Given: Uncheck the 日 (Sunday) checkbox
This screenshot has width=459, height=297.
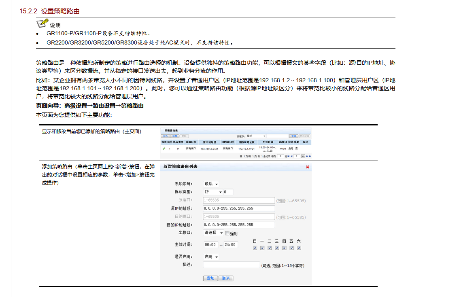Looking at the screenshot, I should pyautogui.click(x=255, y=248).
